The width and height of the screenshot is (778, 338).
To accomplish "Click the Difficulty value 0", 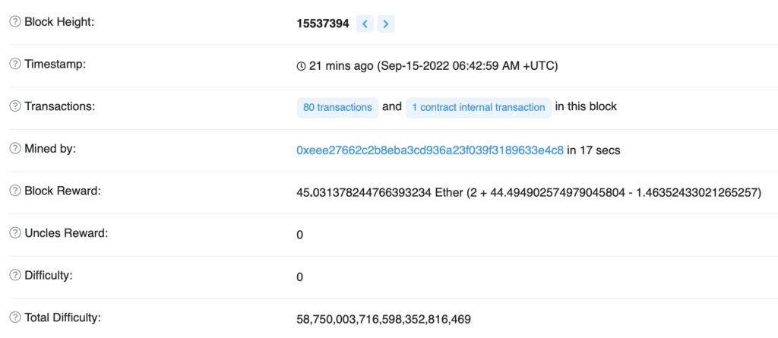I will 299,277.
